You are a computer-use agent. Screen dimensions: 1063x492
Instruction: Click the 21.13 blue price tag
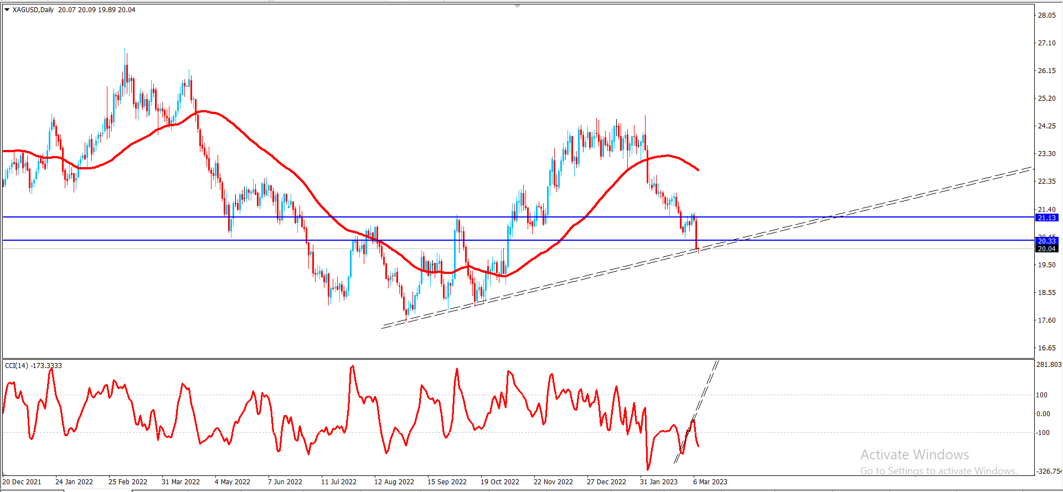pos(1046,217)
